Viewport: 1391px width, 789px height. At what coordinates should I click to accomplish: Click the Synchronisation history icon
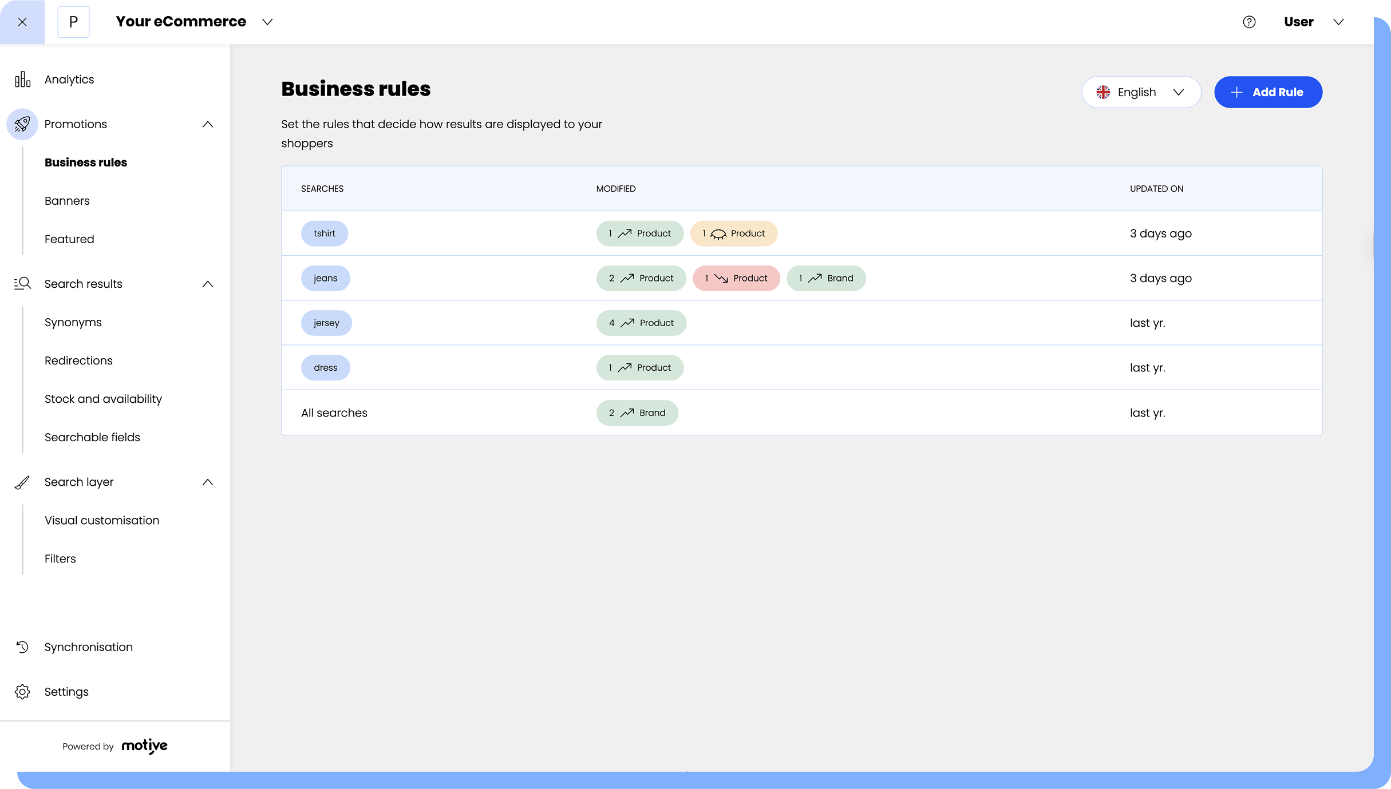[x=22, y=647]
